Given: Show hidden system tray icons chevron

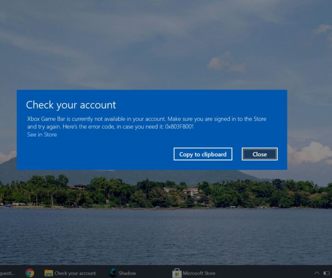Looking at the screenshot, I should 317,273.
